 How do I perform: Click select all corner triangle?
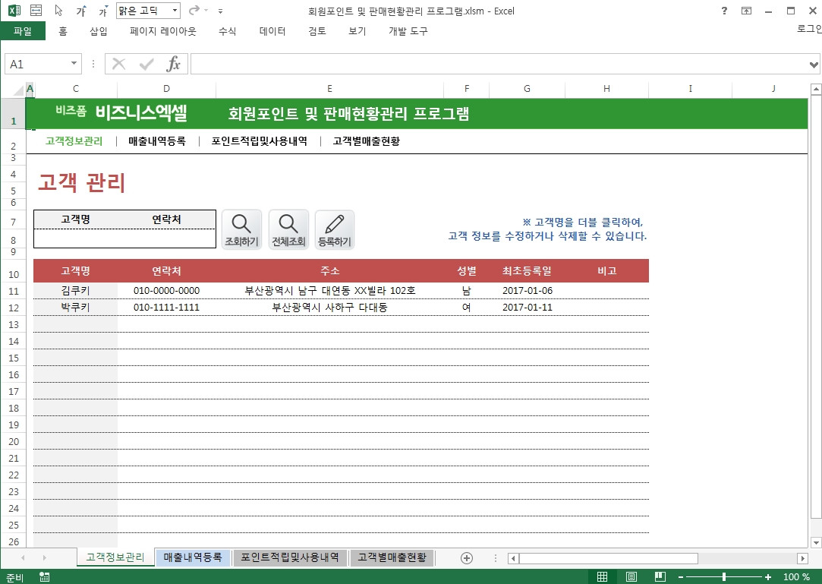(x=18, y=90)
